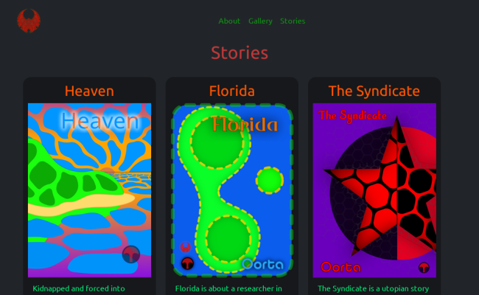Click the Heaven card title

[x=89, y=91]
